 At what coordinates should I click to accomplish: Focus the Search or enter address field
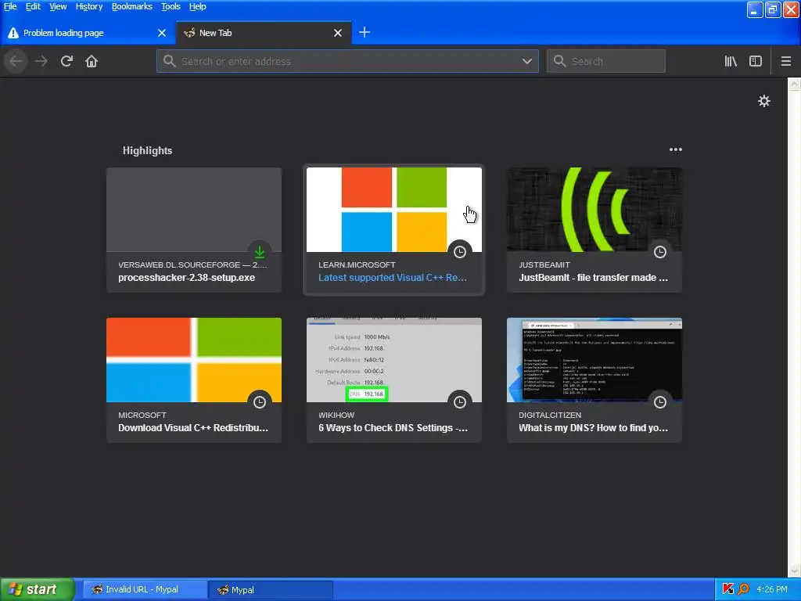(x=347, y=61)
